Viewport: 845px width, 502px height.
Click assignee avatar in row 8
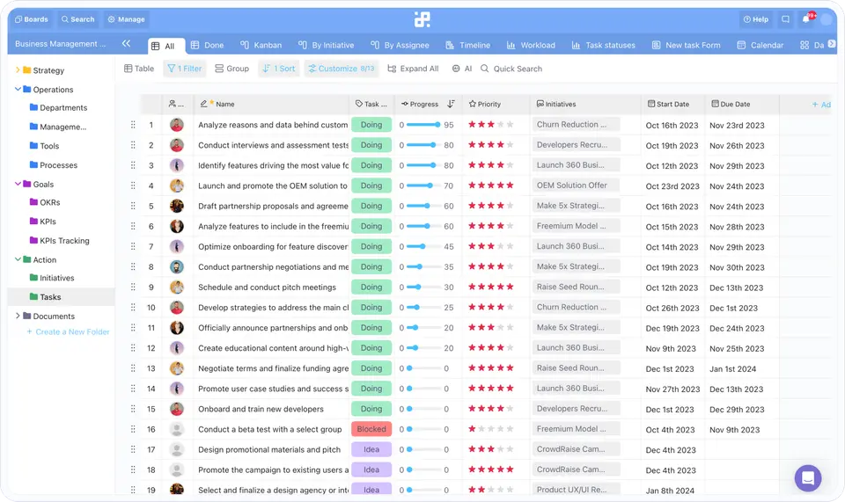click(x=177, y=267)
